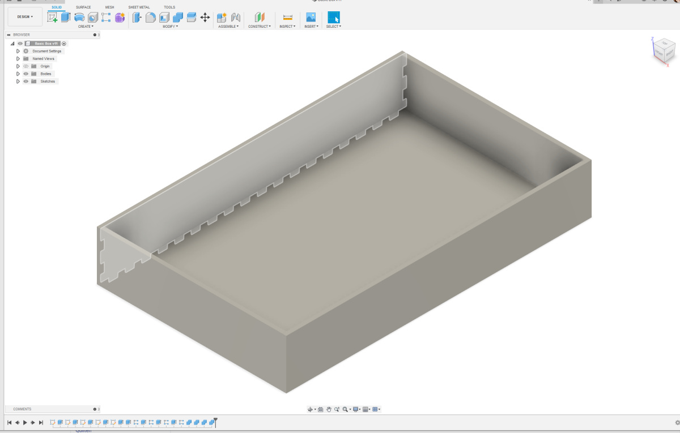The width and height of the screenshot is (680, 433).
Task: Select the Create Sketch tool
Action: (52, 18)
